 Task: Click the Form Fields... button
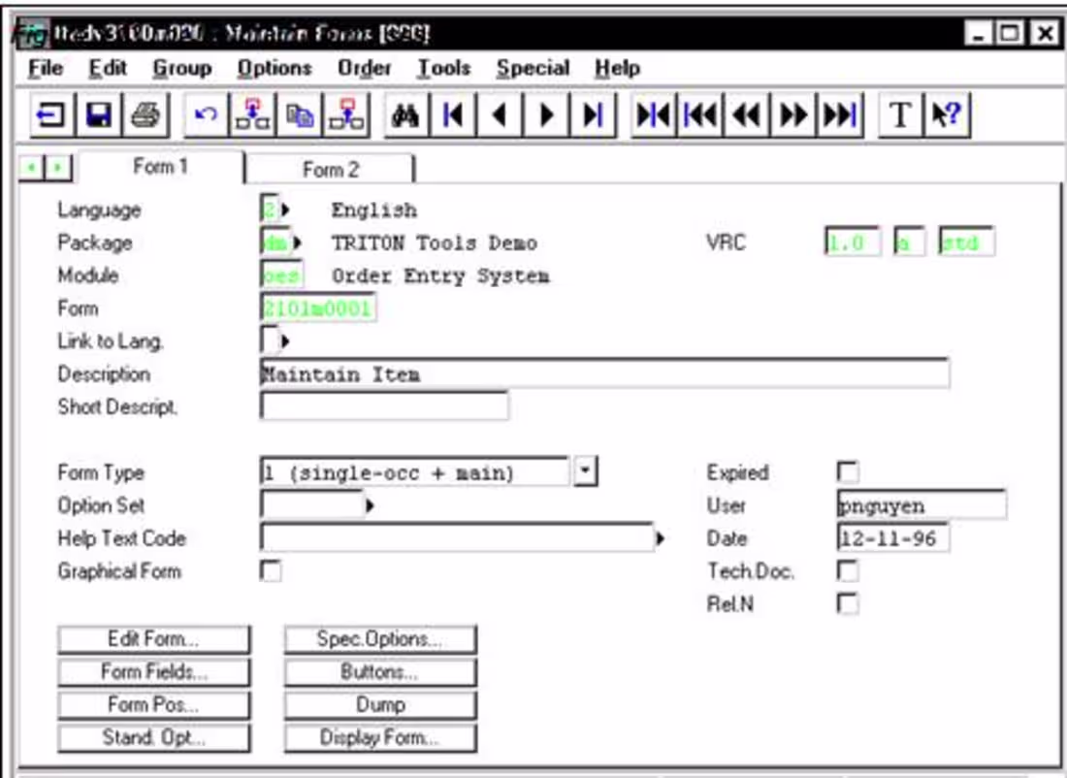pyautogui.click(x=154, y=672)
